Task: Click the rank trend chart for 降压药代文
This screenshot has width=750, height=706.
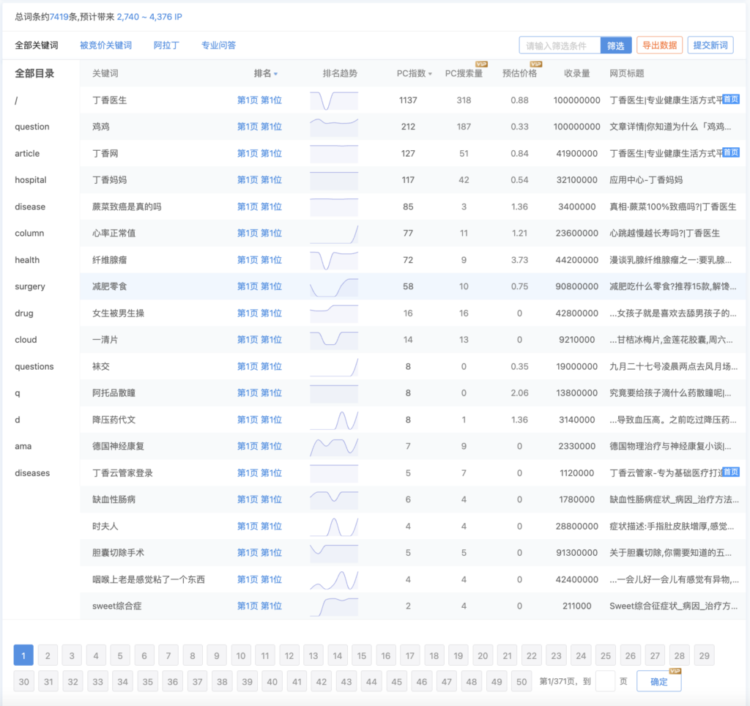Action: click(334, 420)
